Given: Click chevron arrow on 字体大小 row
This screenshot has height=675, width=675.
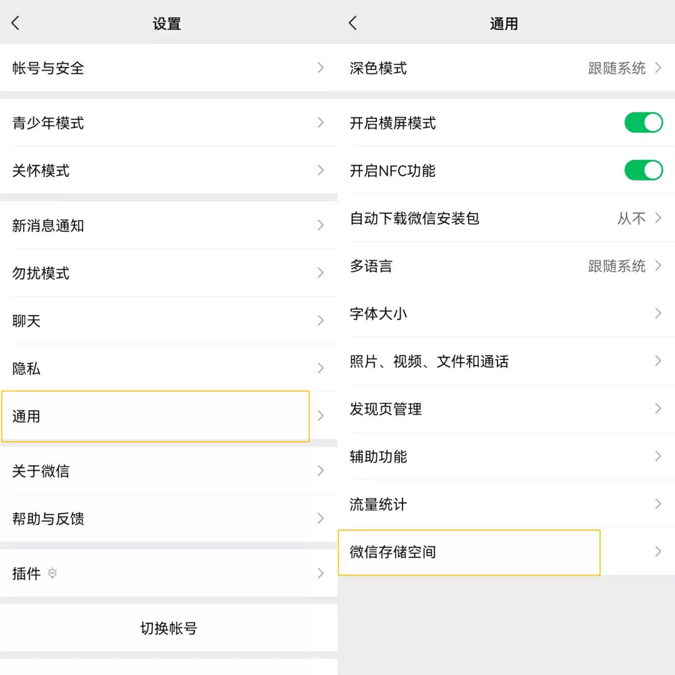Looking at the screenshot, I should pos(657,313).
